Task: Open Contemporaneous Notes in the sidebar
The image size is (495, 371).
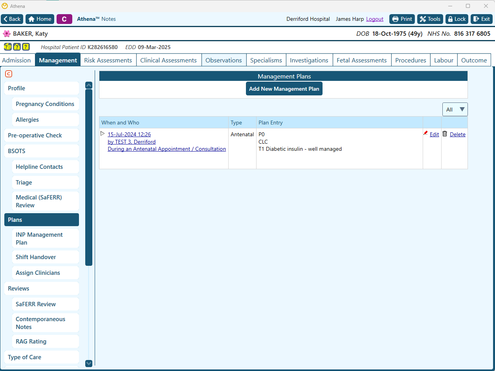Action: click(46, 323)
